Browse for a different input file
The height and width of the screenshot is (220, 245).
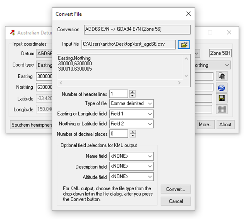tap(184, 44)
